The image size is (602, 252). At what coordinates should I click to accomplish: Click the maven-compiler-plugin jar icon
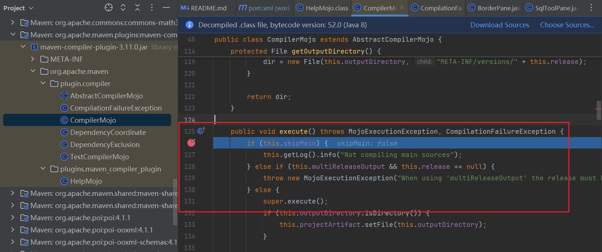point(34,47)
